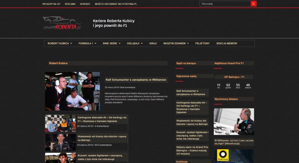The height and width of the screenshot is (163, 299).
Task: Open Możesz obstawiać na eFortuna.pl link
Action: click(x=116, y=4)
